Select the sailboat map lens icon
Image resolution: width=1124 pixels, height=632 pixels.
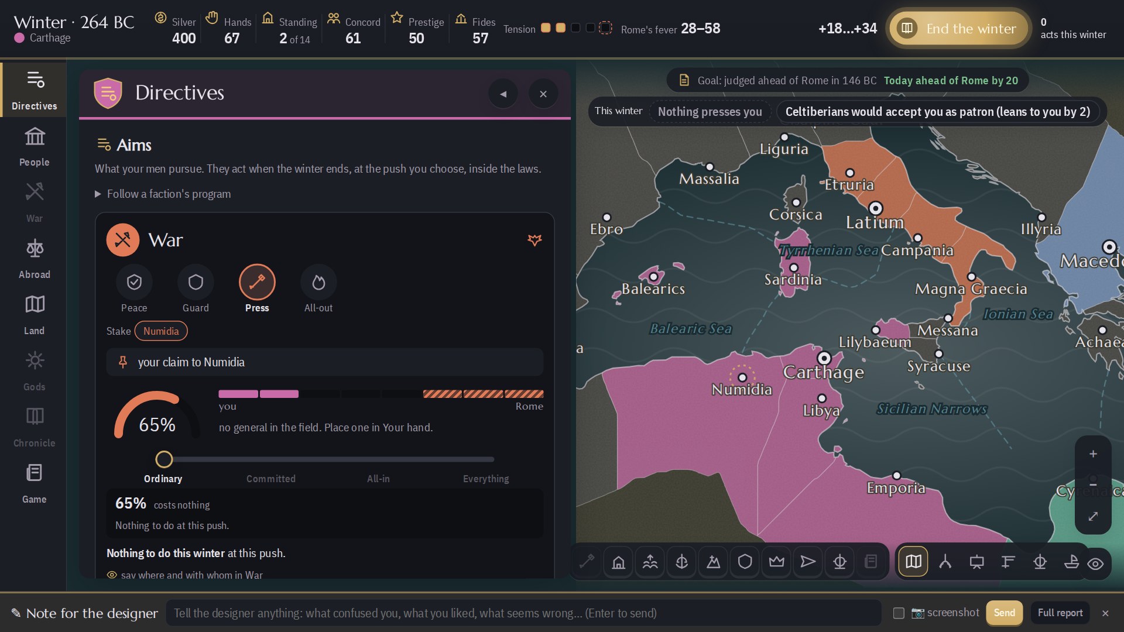point(1071,562)
